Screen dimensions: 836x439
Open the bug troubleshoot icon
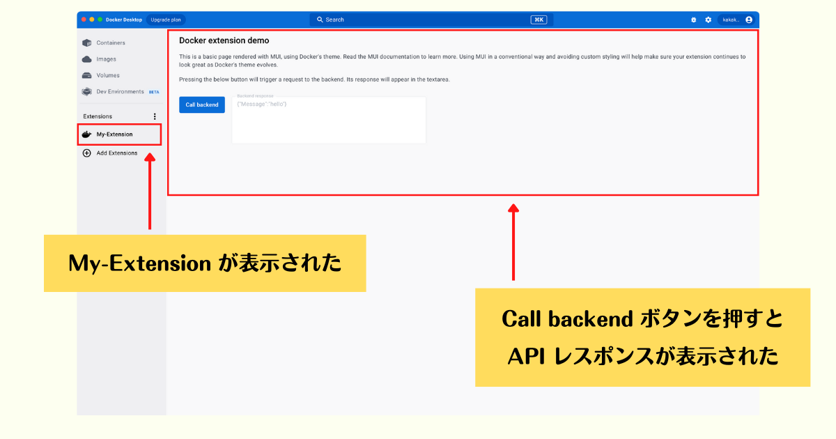(x=693, y=20)
